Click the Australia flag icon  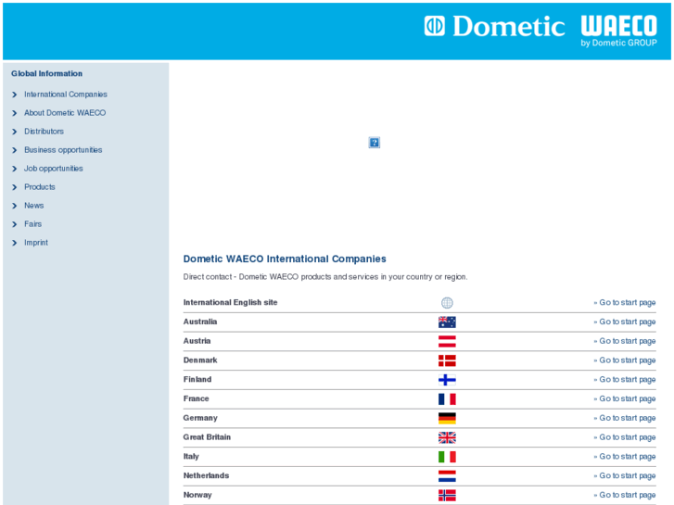coord(447,322)
